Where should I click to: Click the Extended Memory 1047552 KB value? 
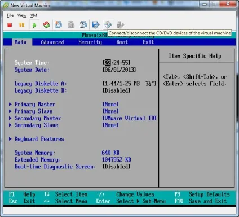(116, 159)
